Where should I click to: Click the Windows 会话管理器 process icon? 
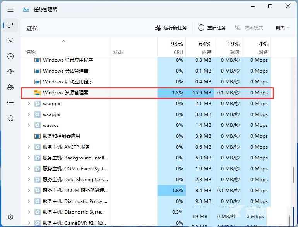(38, 71)
